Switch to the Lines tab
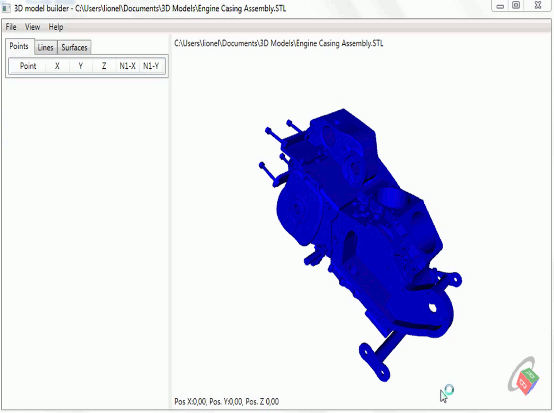 (46, 48)
